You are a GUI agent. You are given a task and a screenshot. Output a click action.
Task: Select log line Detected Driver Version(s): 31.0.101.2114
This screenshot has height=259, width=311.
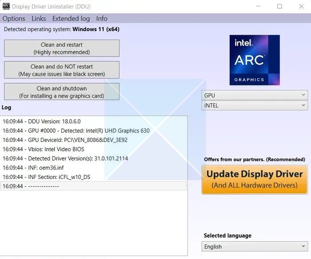[x=94, y=158]
